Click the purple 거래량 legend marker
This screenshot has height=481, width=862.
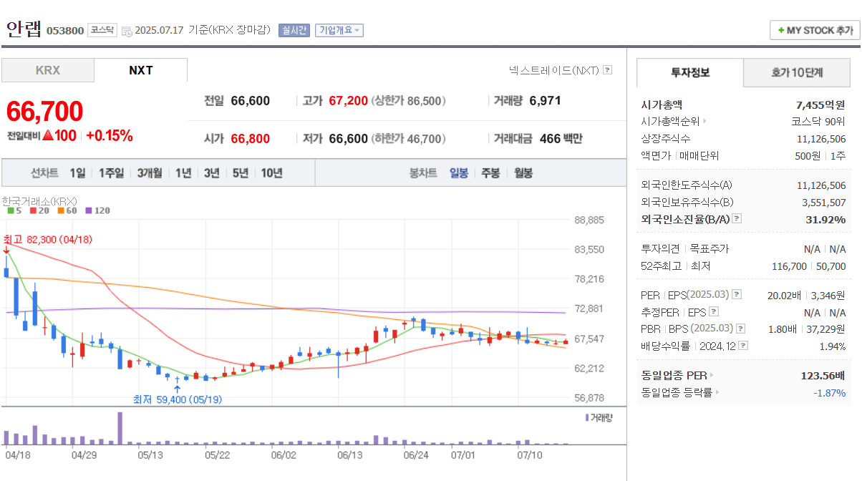click(588, 417)
